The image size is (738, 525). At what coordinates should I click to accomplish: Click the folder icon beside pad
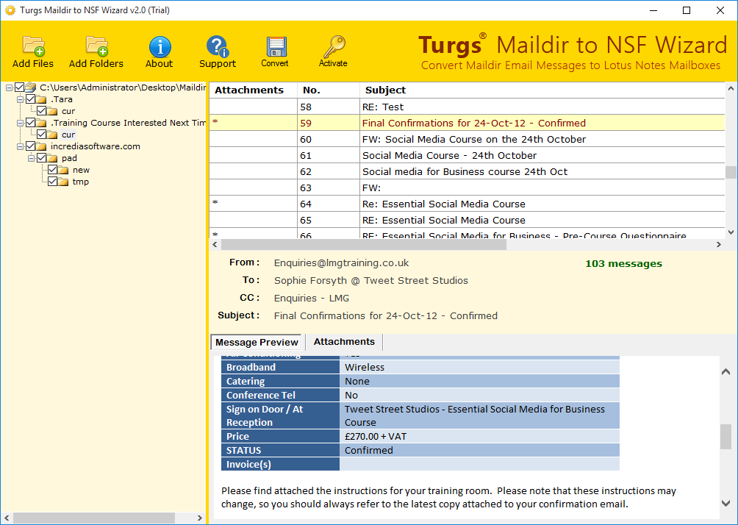pos(53,158)
